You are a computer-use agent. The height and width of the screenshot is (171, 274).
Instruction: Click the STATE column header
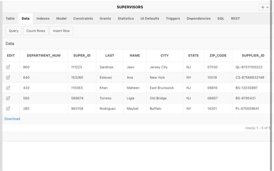pyautogui.click(x=193, y=55)
